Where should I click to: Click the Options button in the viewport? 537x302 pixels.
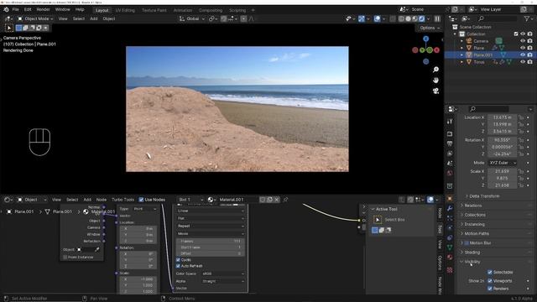point(430,28)
